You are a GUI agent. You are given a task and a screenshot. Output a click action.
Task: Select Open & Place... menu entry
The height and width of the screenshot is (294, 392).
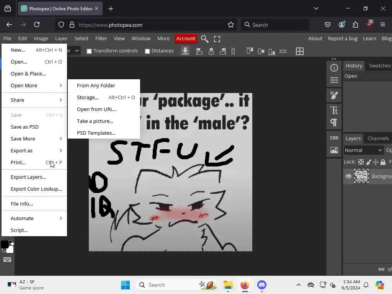[x=34, y=74]
